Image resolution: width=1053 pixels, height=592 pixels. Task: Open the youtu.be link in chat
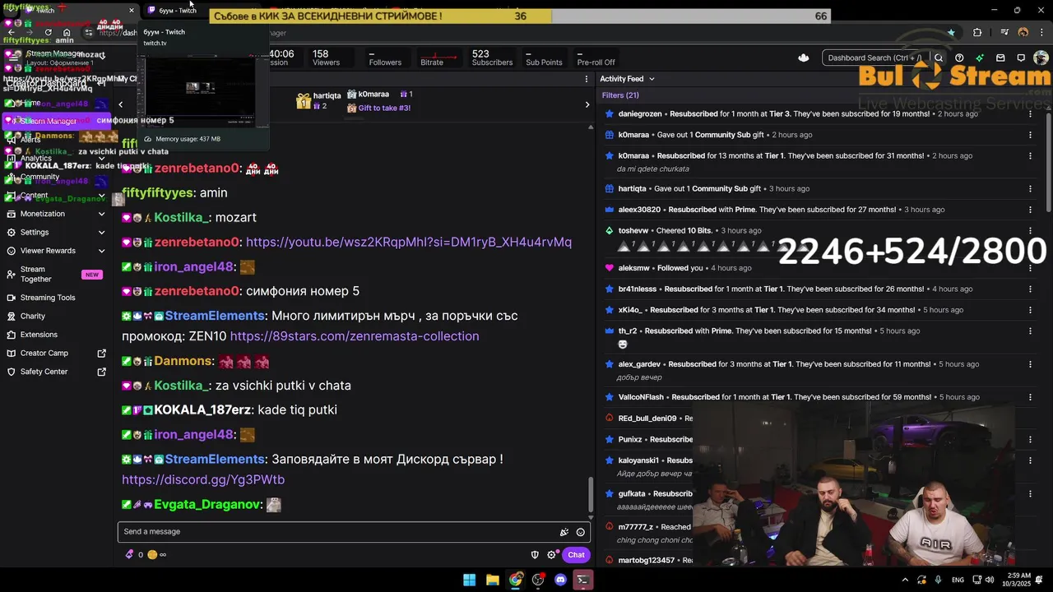pyautogui.click(x=409, y=243)
